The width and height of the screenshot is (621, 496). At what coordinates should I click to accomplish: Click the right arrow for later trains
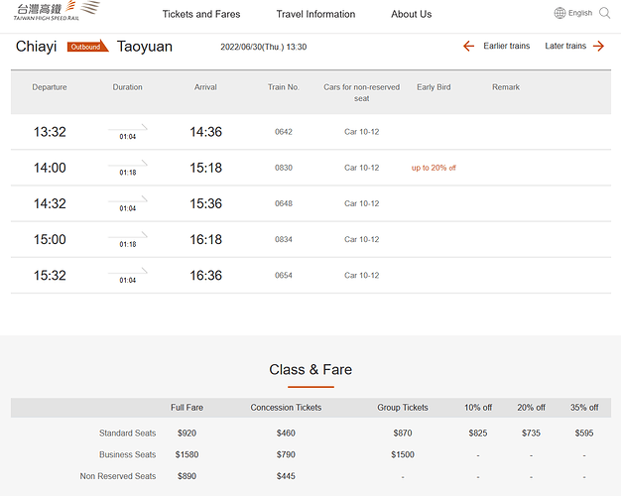click(598, 46)
